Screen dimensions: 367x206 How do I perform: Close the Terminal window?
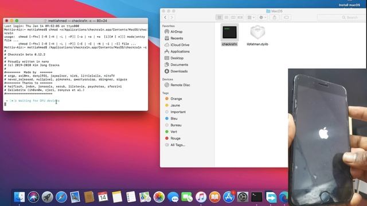(x=6, y=21)
